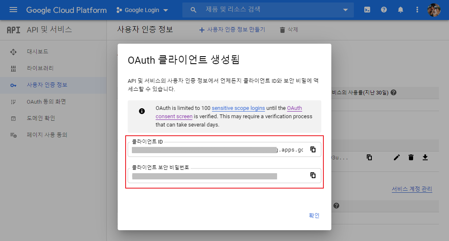Screen dimensions: 449x241
Task: Copy the 클라이언트 ID value
Action: [x=313, y=149]
